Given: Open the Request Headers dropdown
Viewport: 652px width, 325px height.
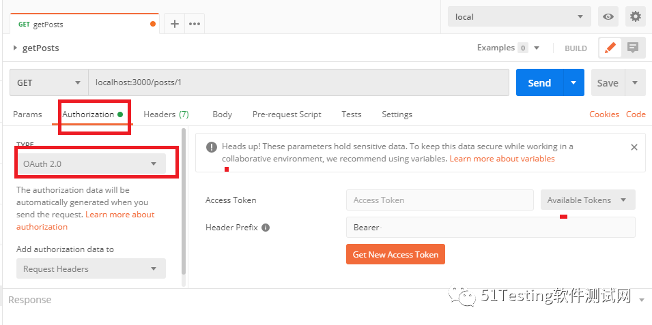Looking at the screenshot, I should (91, 268).
